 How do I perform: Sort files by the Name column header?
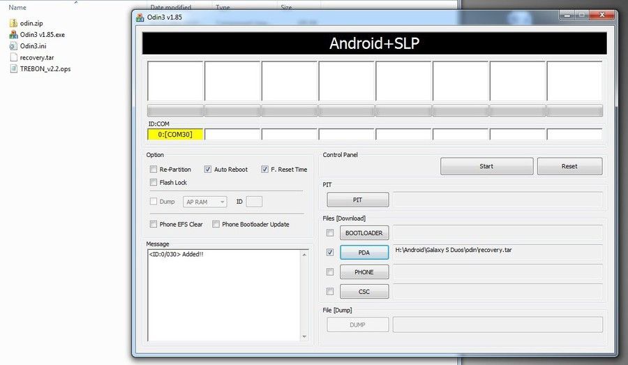[17, 7]
